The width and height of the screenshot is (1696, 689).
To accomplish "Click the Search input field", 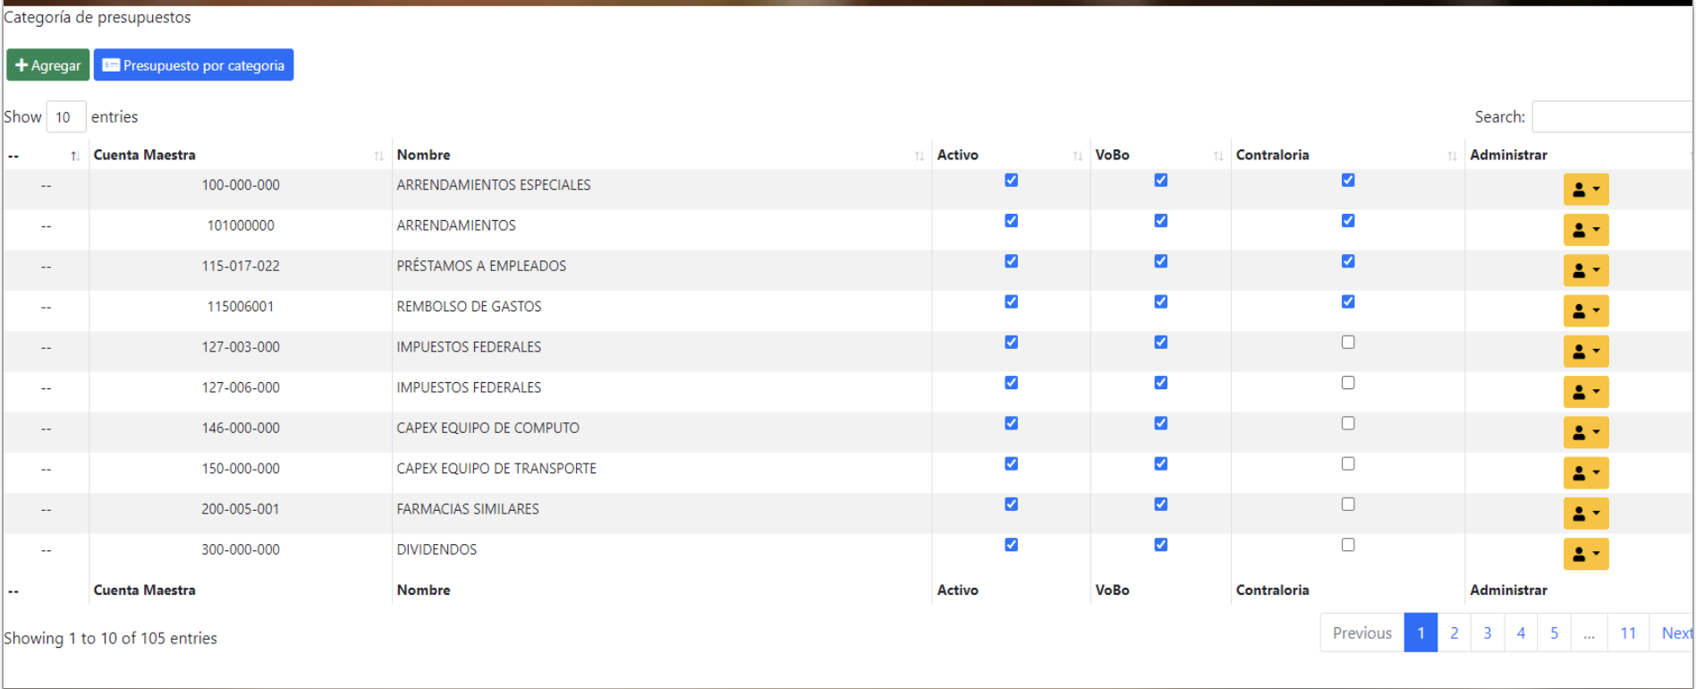I will 1611,117.
